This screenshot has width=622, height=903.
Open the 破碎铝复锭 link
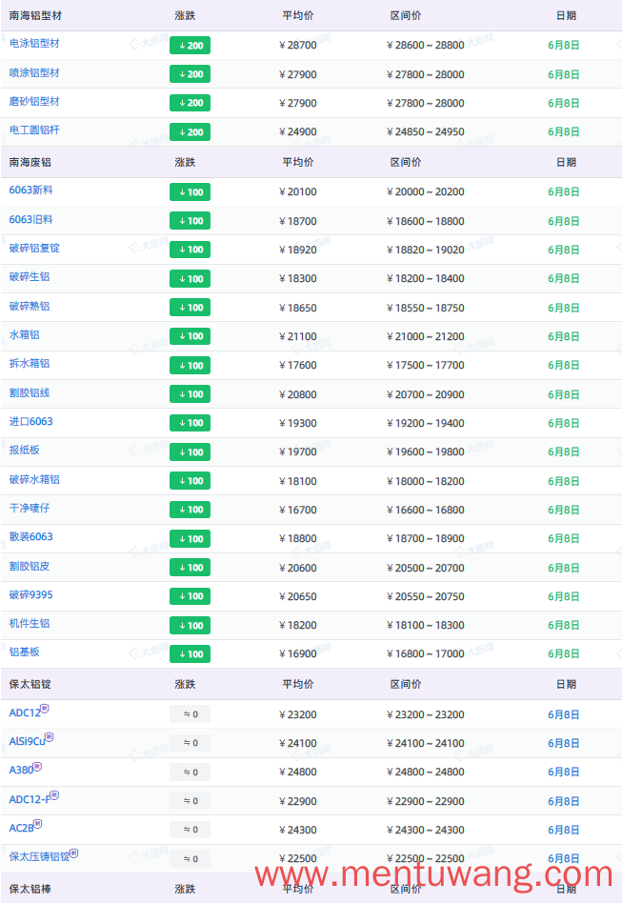(34, 249)
